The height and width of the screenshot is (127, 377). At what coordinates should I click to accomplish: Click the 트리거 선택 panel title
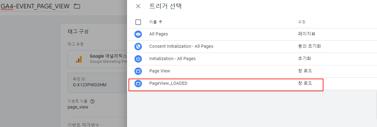coord(165,6)
